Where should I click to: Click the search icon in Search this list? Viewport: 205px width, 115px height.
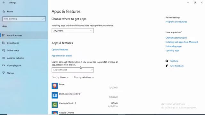92,70
